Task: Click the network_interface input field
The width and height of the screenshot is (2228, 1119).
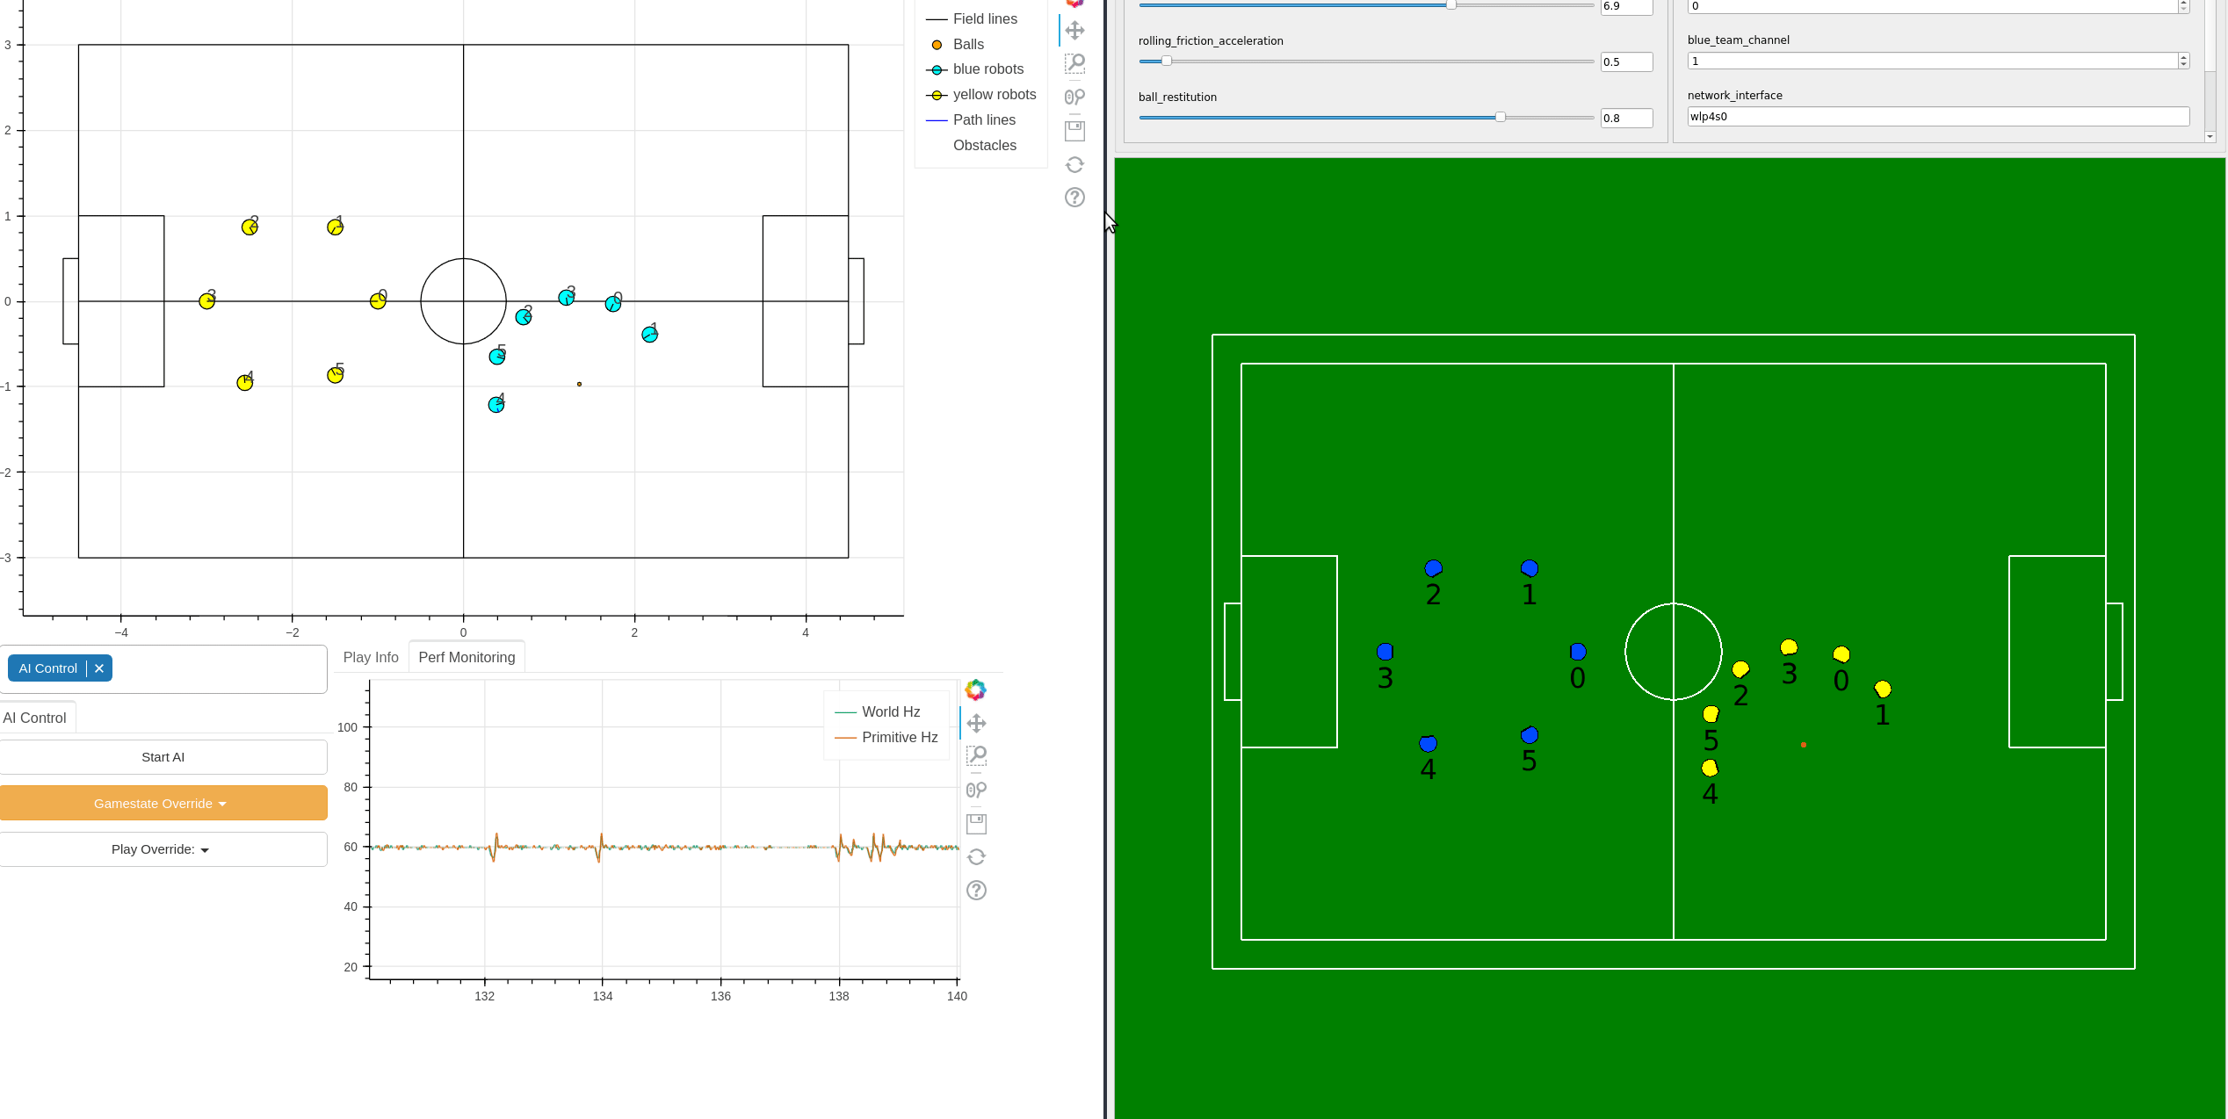Action: [1933, 116]
